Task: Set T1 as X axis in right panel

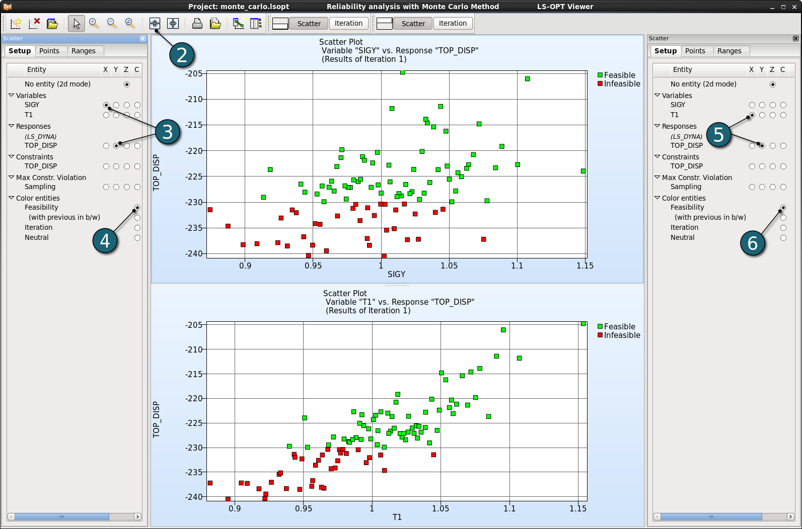Action: point(752,115)
